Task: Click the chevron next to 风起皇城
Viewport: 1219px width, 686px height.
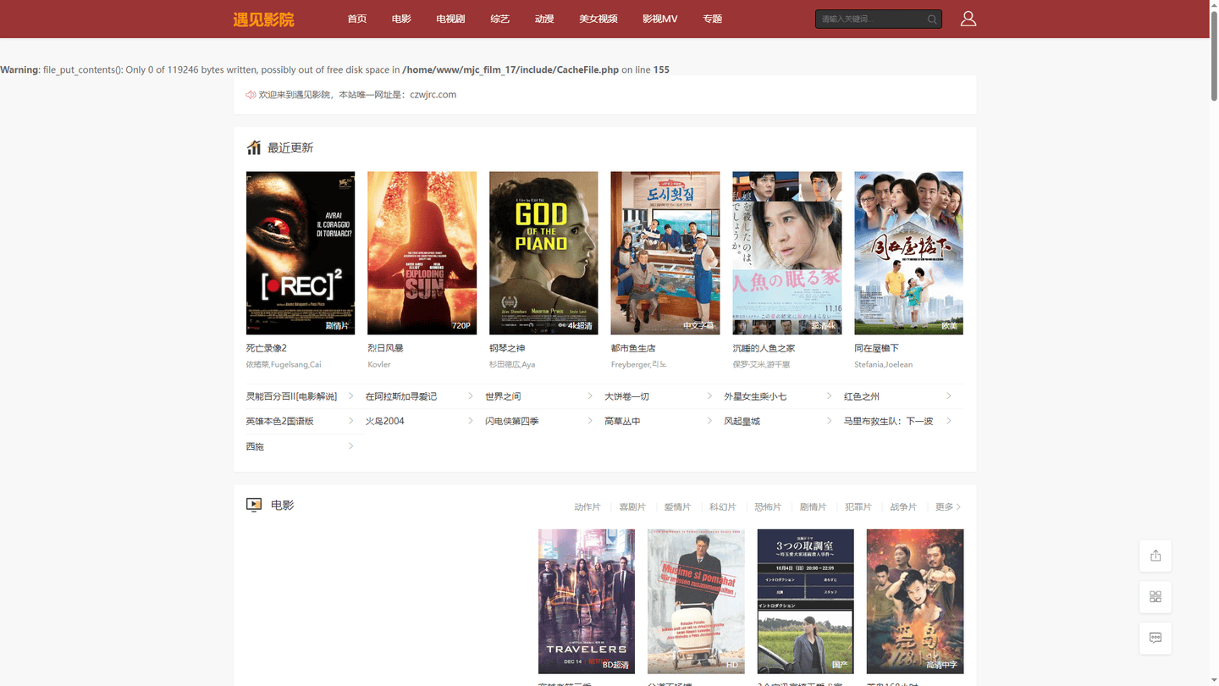Action: point(829,421)
